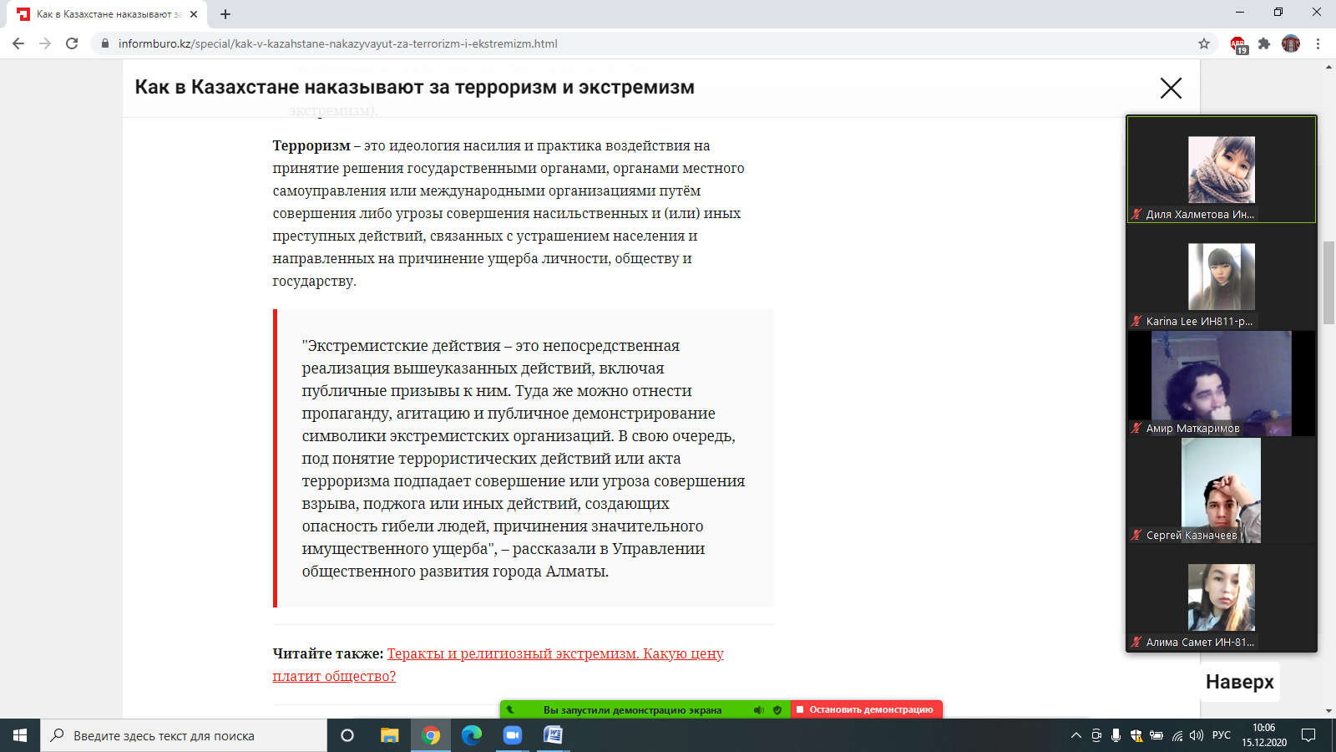Viewport: 1336px width, 752px height.
Task: Click the Windows taskbar search box
Action: click(184, 735)
